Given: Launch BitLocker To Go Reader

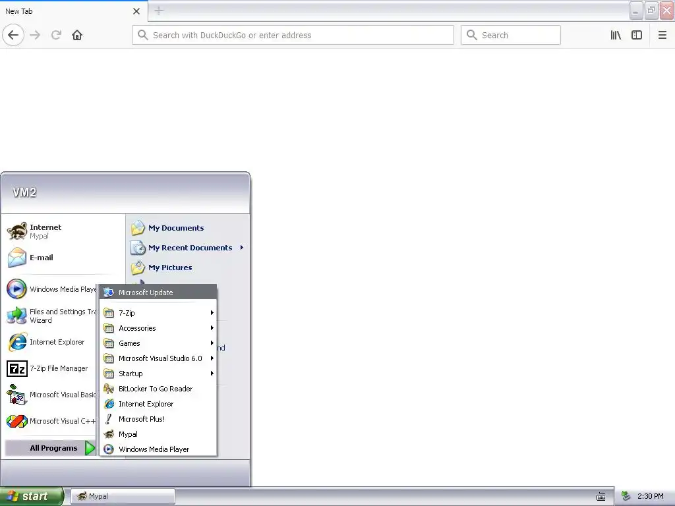Looking at the screenshot, I should click(158, 389).
